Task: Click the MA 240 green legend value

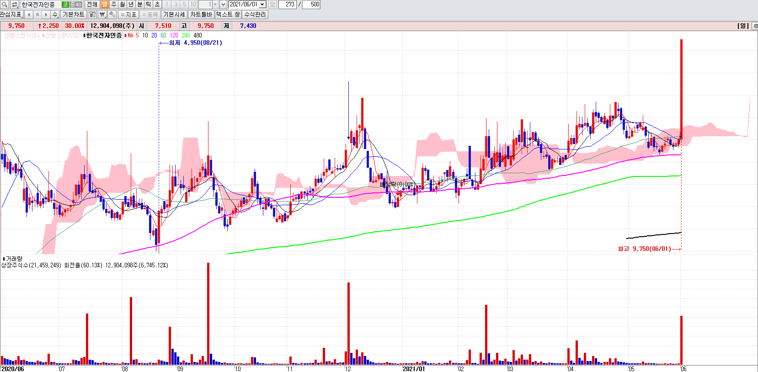Action: (x=186, y=36)
